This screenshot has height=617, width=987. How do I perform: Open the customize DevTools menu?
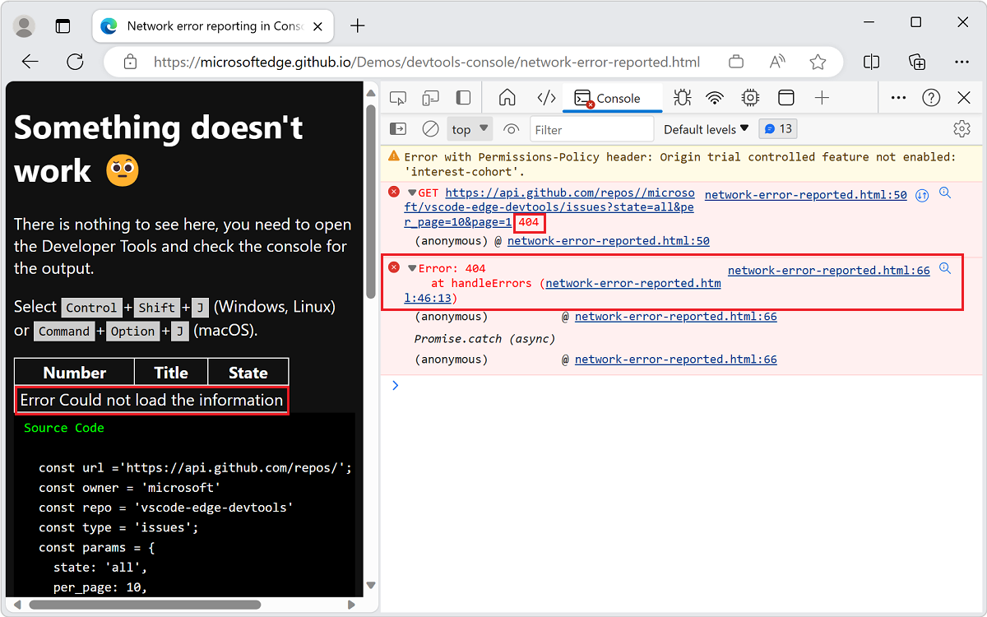[898, 97]
